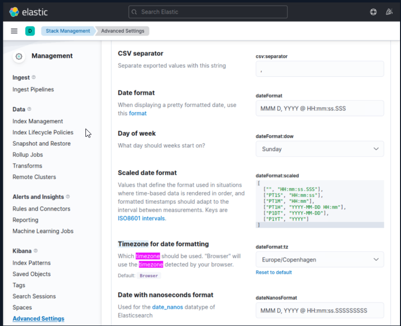Viewport: 401px width, 326px height.
Task: Click the green D space avatar
Action: (30, 31)
